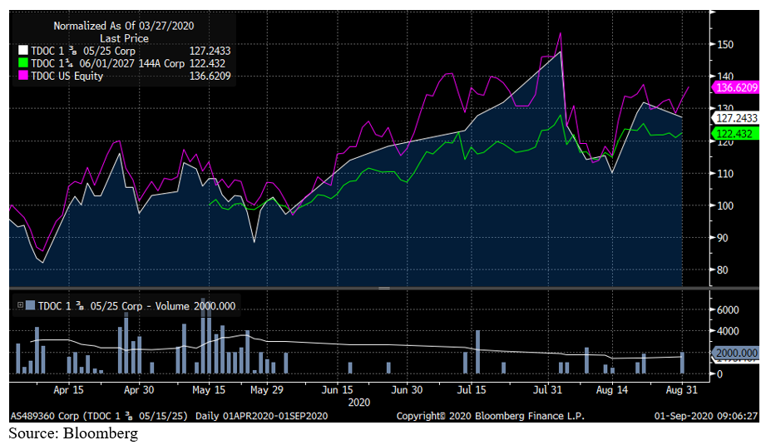Click the 2000.000 volume axis flag
The image size is (771, 445).
(x=735, y=353)
